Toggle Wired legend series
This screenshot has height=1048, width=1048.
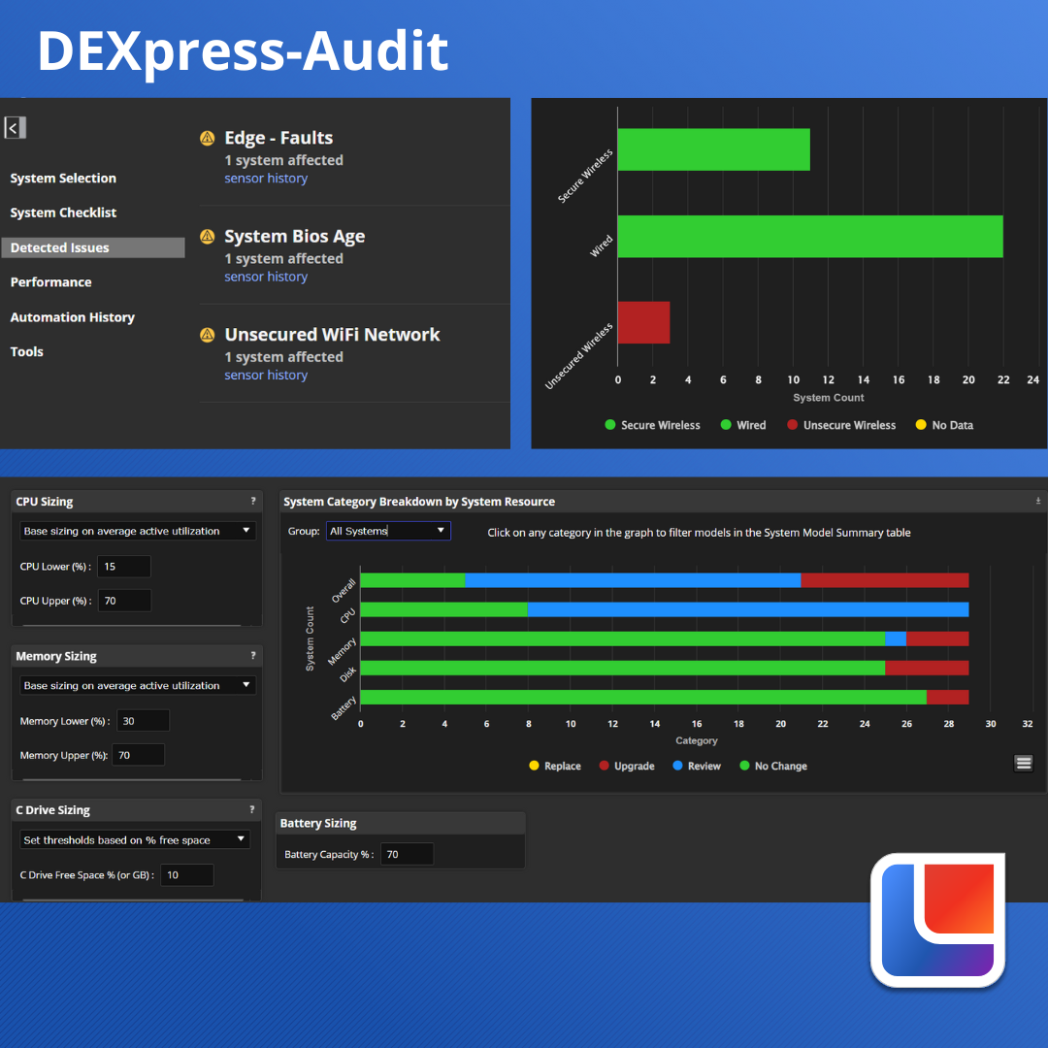(743, 425)
